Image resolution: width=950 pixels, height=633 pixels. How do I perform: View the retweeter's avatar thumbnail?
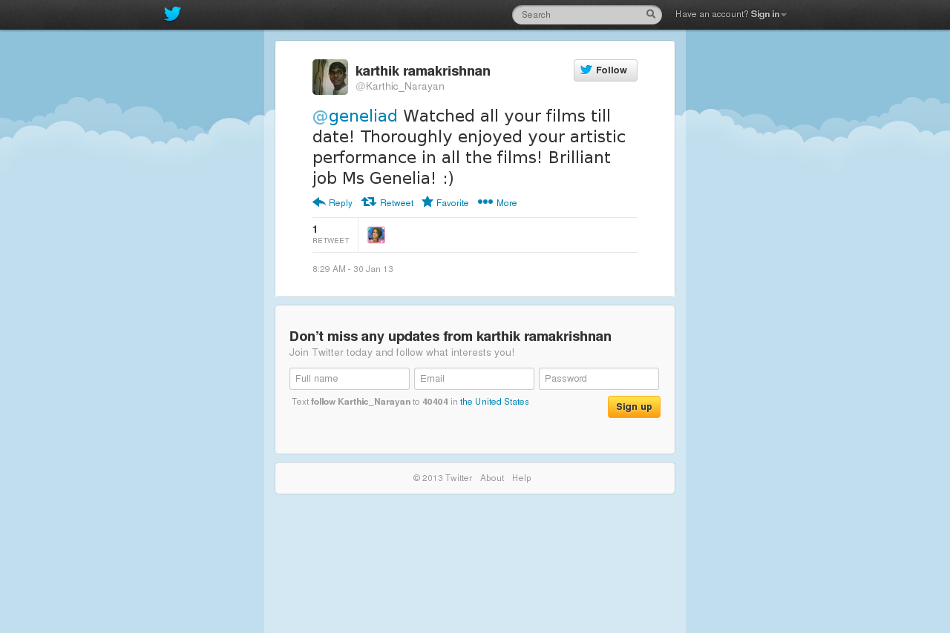coord(376,235)
